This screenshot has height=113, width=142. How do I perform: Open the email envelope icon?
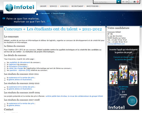coord(131,2)
